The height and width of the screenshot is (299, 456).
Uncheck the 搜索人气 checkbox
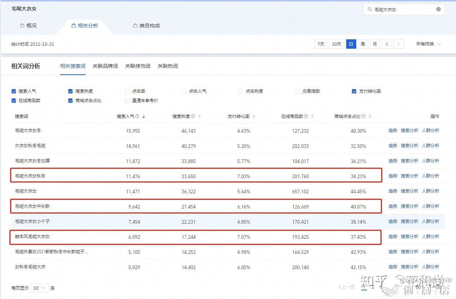[x=14, y=91]
